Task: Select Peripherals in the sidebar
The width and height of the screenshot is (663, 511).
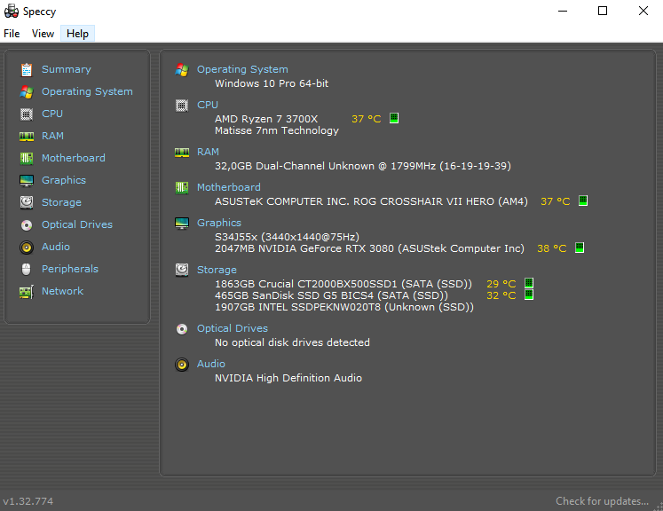Action: tap(70, 269)
